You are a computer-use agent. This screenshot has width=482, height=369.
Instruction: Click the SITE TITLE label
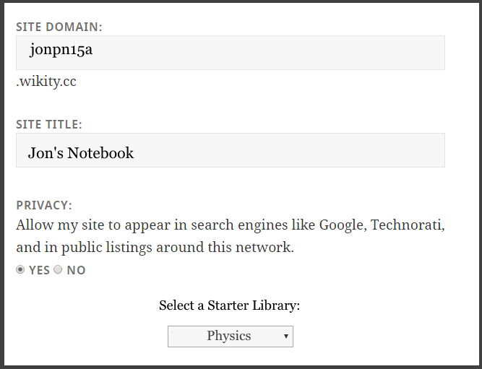pyautogui.click(x=49, y=124)
